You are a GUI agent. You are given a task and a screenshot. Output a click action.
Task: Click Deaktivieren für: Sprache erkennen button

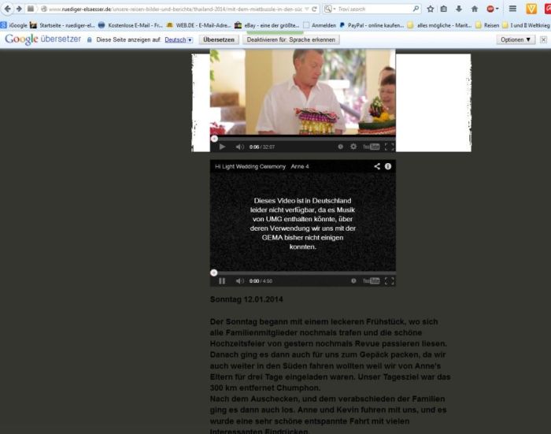291,39
